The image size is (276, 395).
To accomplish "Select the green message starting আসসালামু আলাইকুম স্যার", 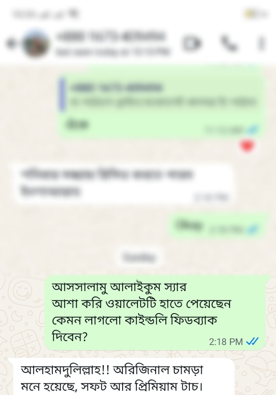I will 155,313.
